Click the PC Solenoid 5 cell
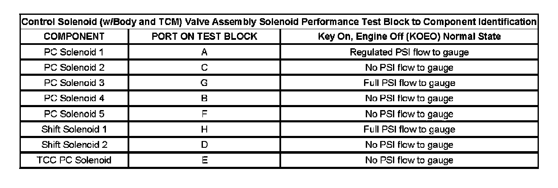Image resolution: width=558 pixels, height=188 pixels. coord(74,114)
